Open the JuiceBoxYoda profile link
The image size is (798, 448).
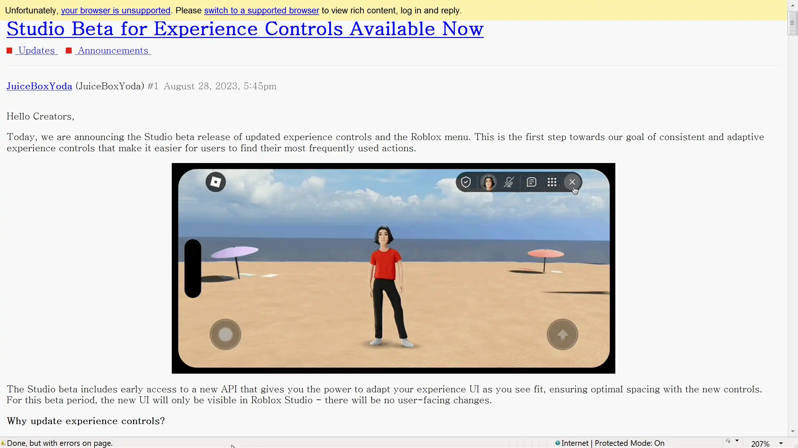(39, 86)
